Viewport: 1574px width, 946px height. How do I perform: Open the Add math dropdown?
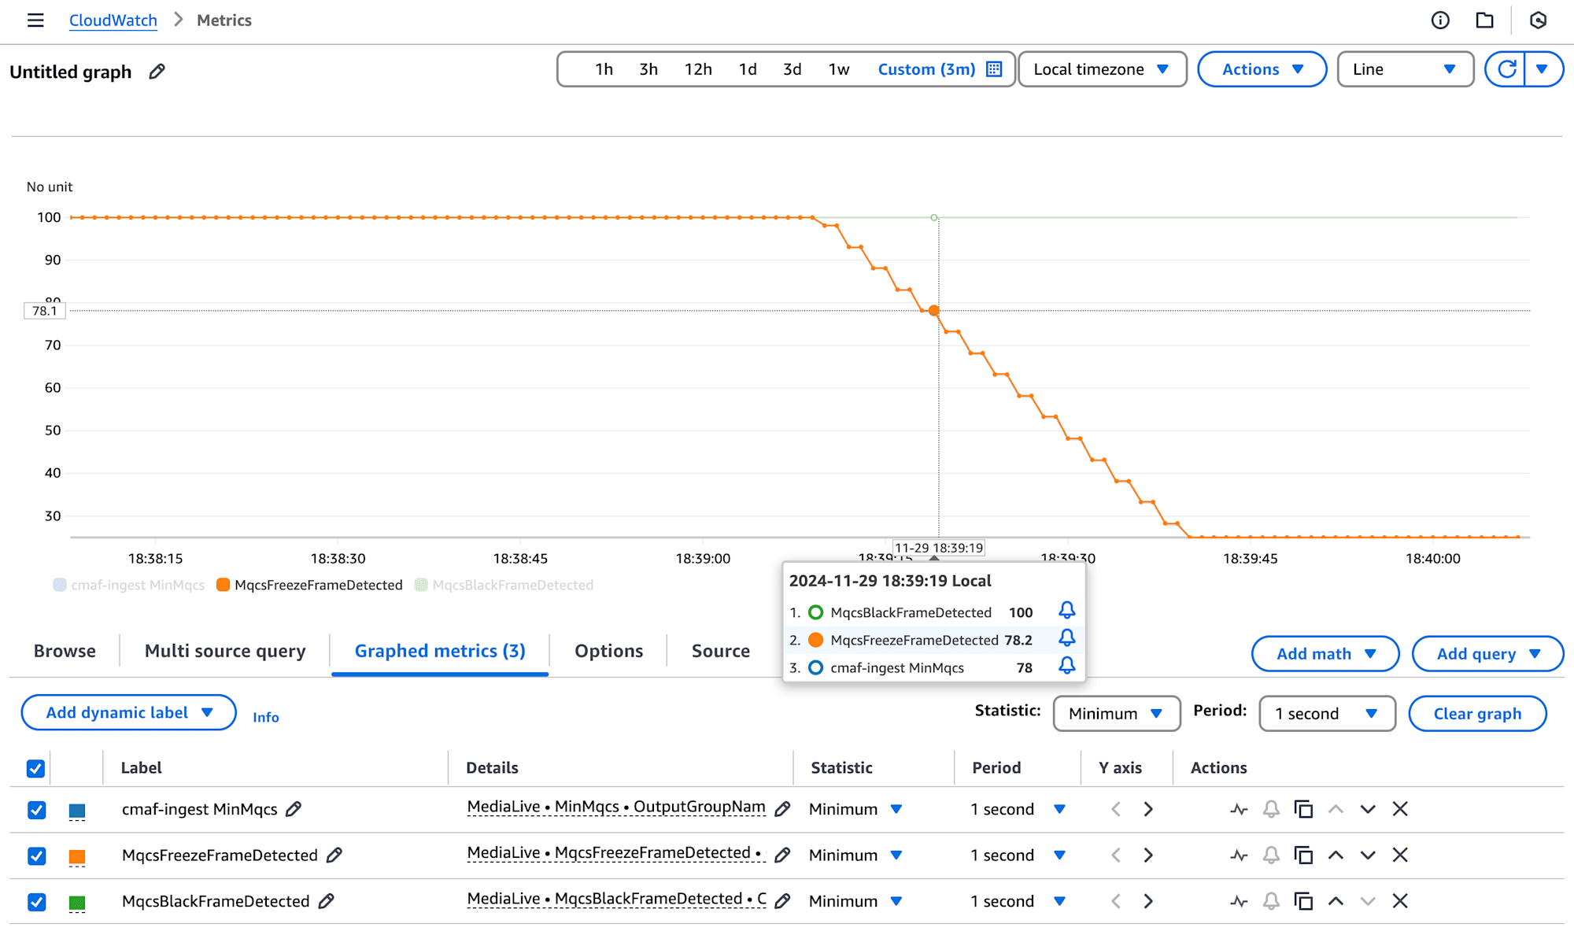(1325, 654)
